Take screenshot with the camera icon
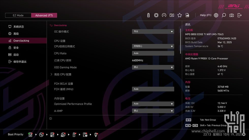This screenshot has height=140, width=249. (231, 15)
